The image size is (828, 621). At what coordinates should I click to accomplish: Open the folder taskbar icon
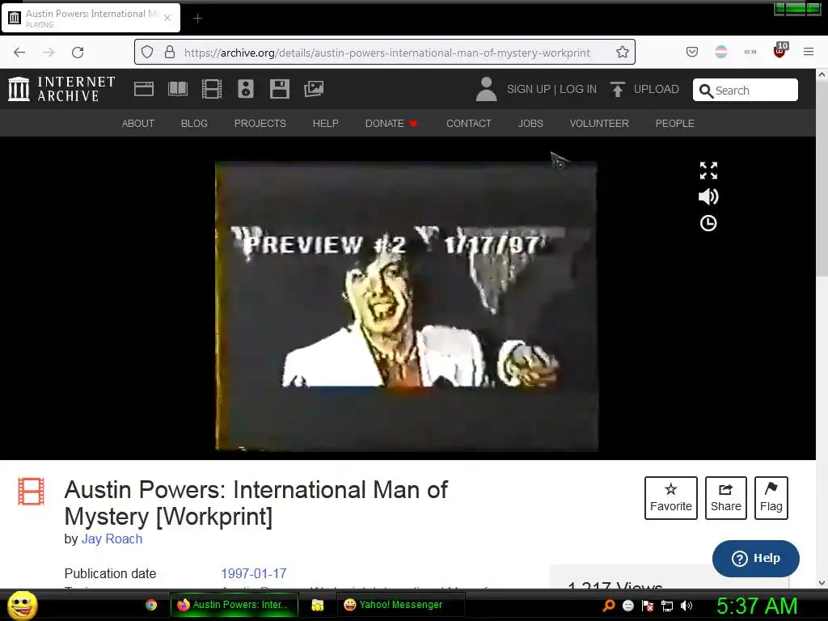(317, 605)
